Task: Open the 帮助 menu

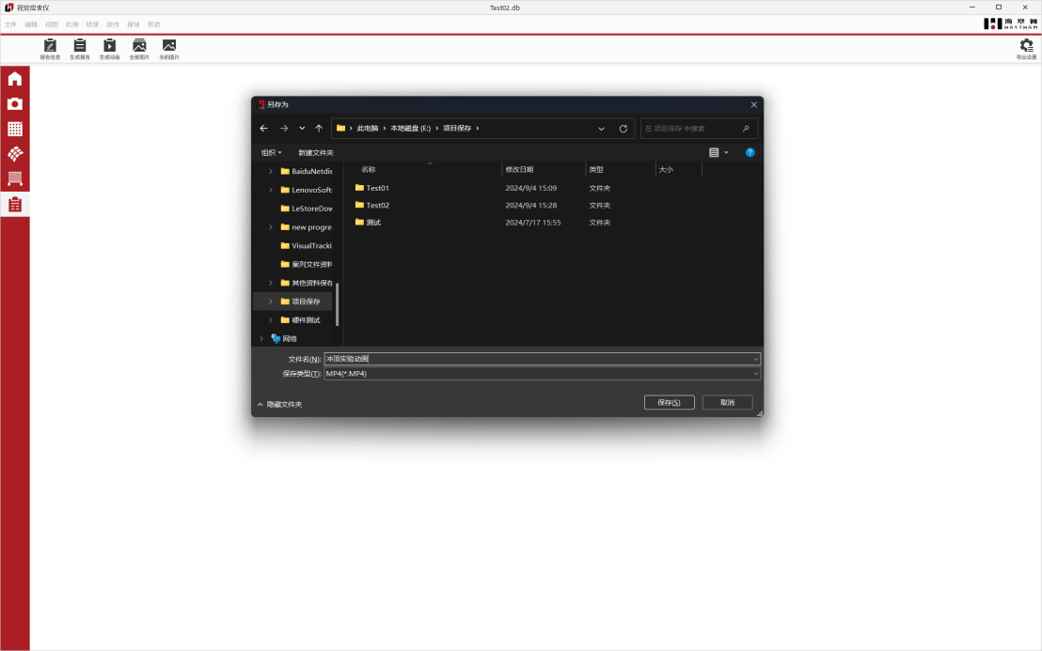Action: [x=153, y=24]
